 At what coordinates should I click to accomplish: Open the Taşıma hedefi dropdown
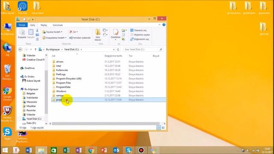pyautogui.click(x=52, y=32)
